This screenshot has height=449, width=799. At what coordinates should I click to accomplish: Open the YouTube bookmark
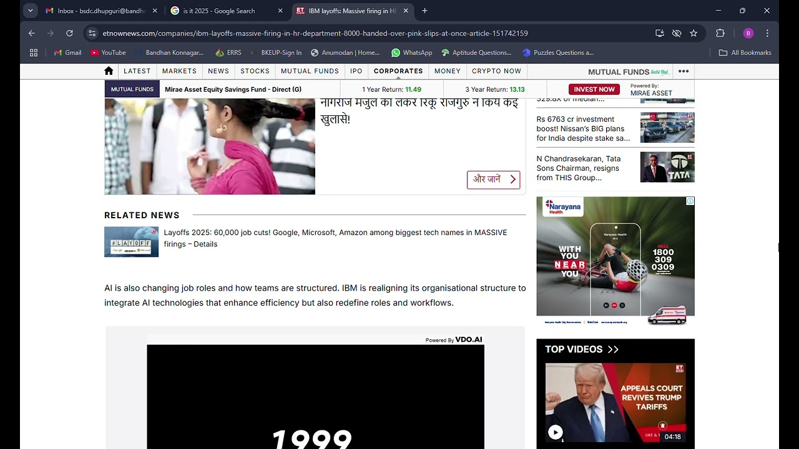(108, 52)
